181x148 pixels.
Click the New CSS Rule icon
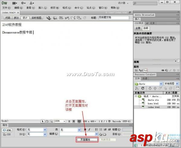pyautogui.click(x=166, y=70)
